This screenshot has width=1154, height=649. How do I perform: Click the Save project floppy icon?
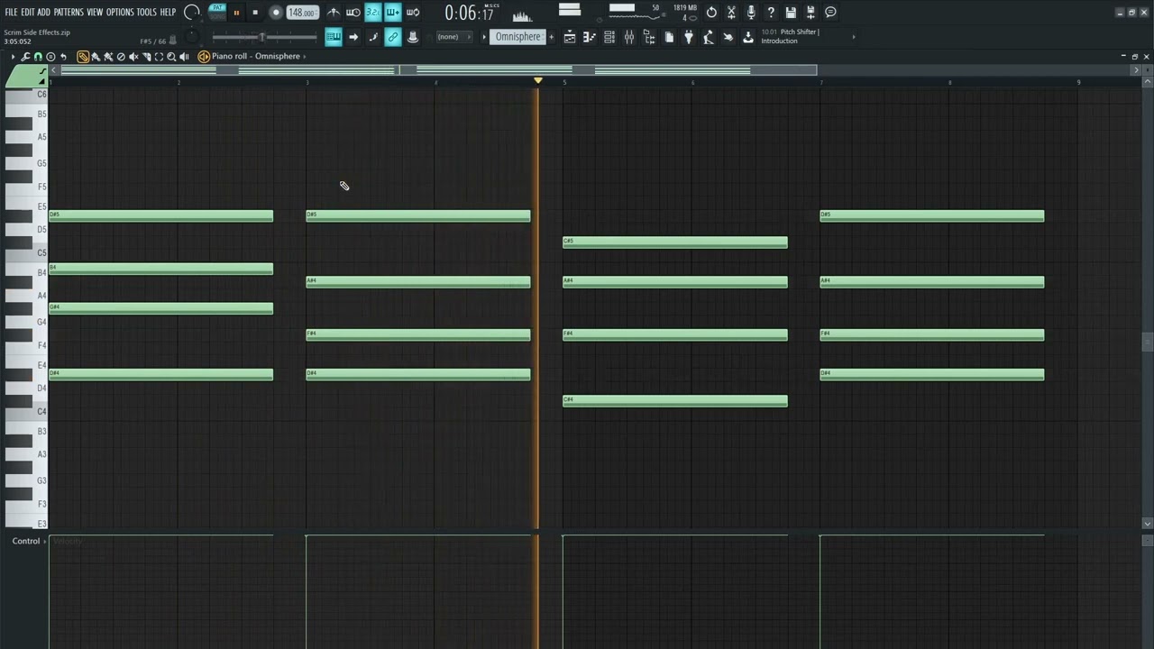(x=791, y=12)
